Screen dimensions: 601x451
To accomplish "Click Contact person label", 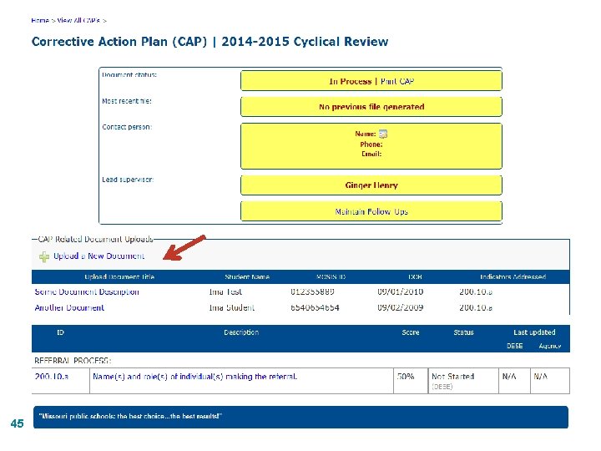I will (x=127, y=127).
